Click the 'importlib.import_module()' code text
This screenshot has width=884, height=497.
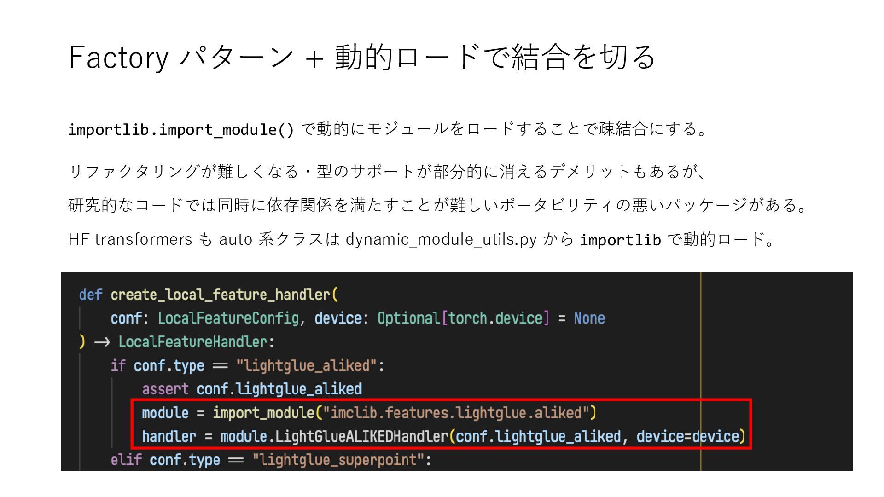181,129
